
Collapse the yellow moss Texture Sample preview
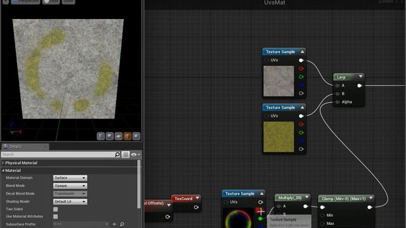coord(302,107)
